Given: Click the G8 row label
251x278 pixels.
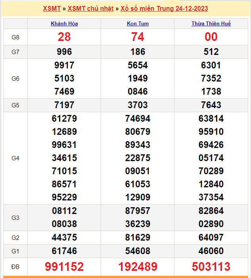Looking at the screenshot, I should [x=15, y=37].
